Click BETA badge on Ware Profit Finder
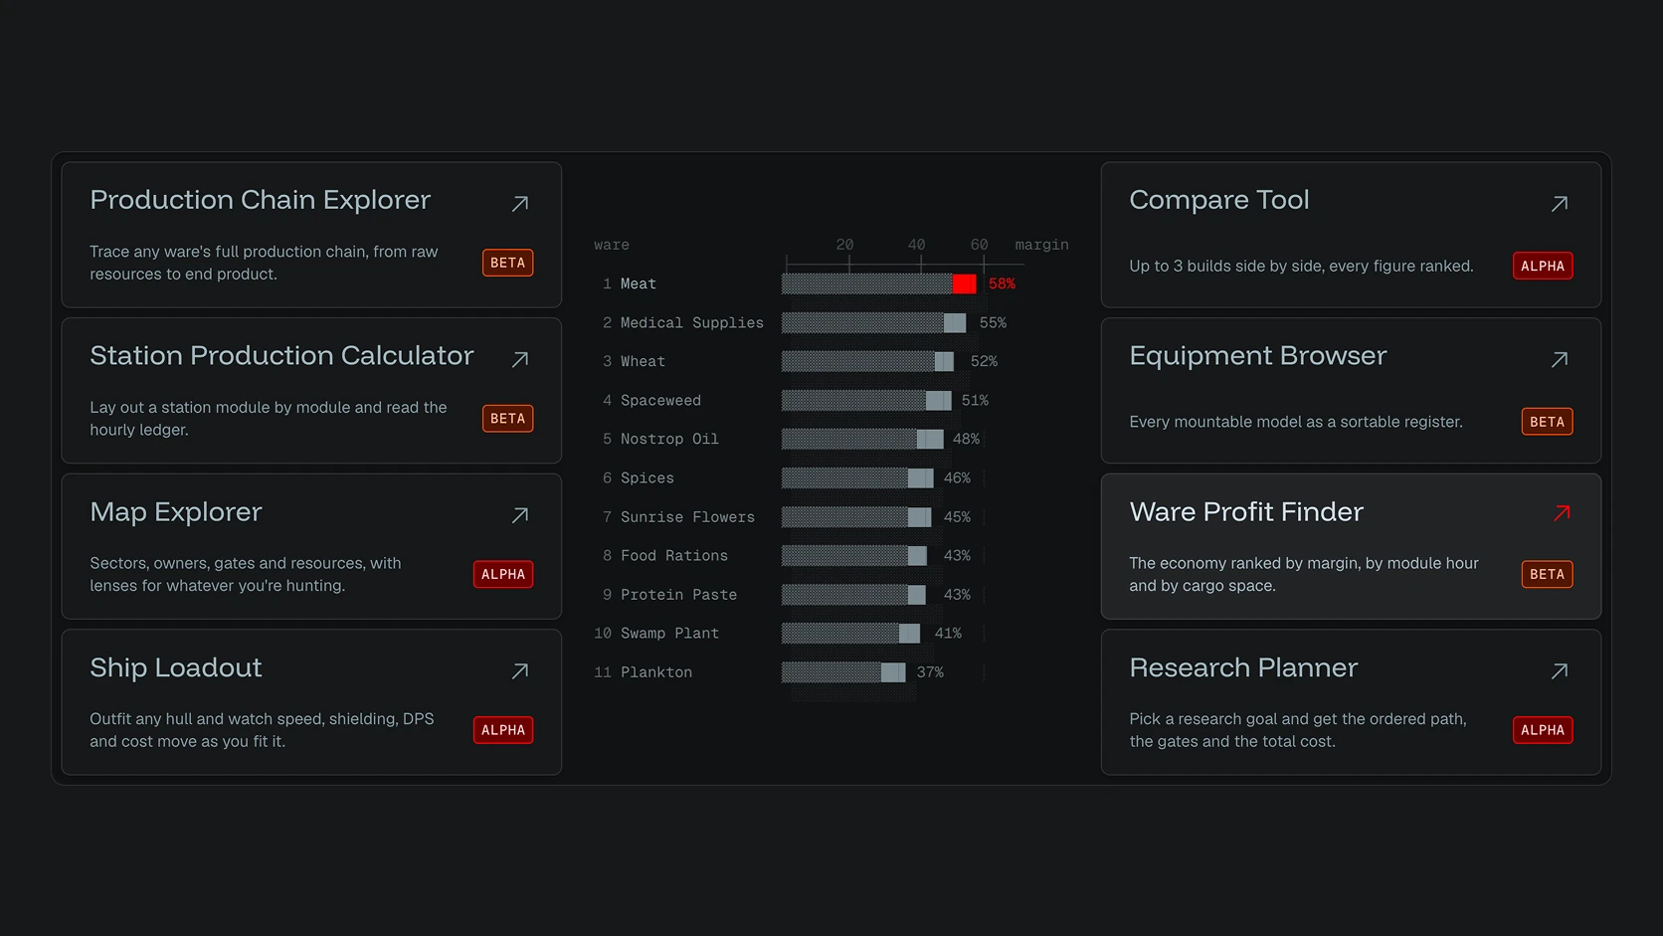The height and width of the screenshot is (936, 1663). coord(1548,574)
